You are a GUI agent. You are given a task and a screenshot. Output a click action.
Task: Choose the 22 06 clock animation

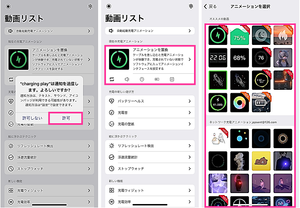217,58
